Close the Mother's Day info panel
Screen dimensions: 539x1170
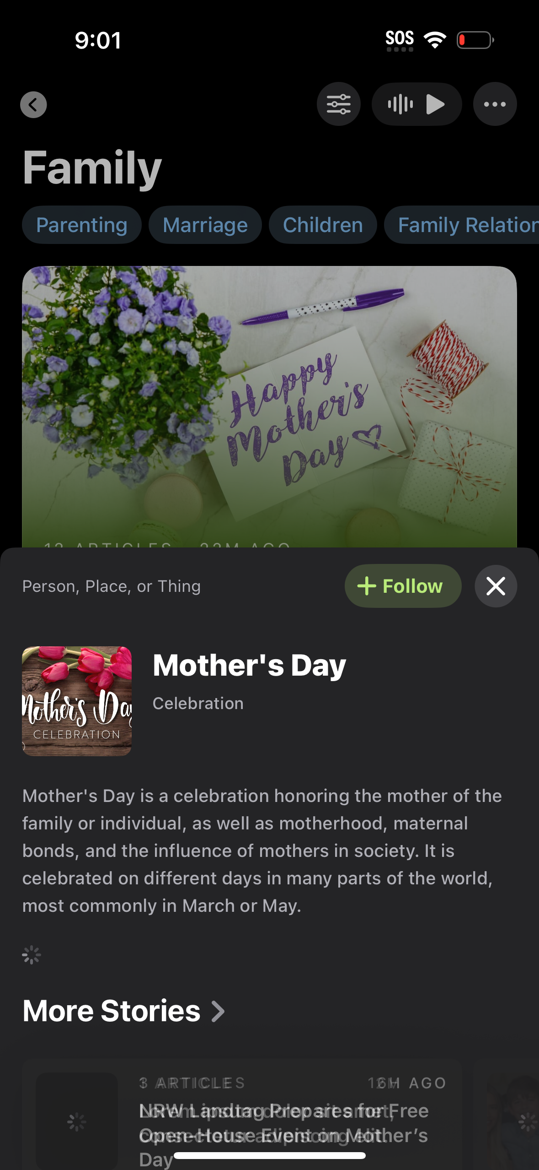click(496, 586)
